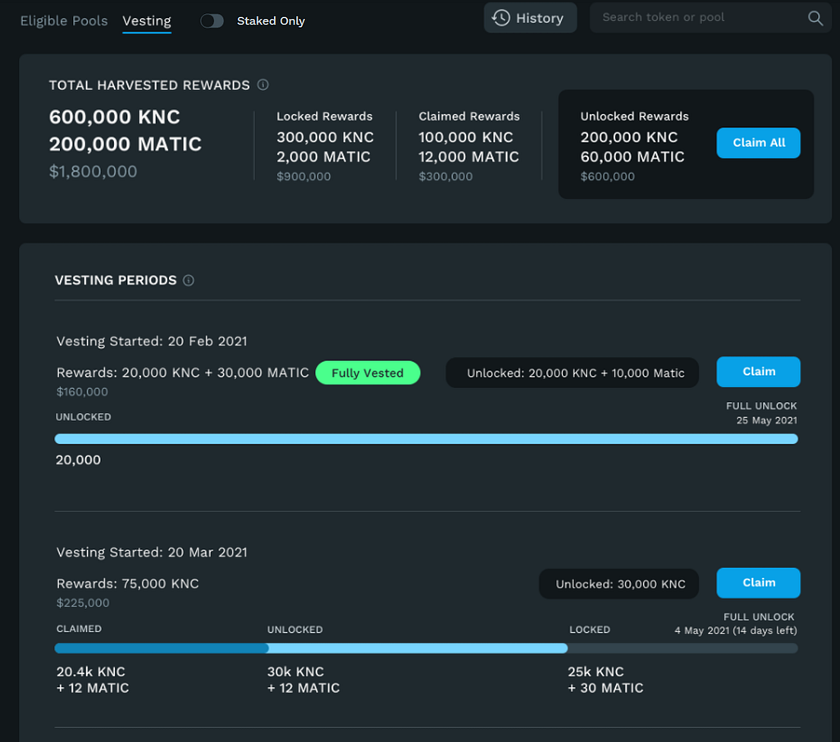Click the $1,800,000 total value text
Screen dimensions: 840x742
pyautogui.click(x=94, y=172)
